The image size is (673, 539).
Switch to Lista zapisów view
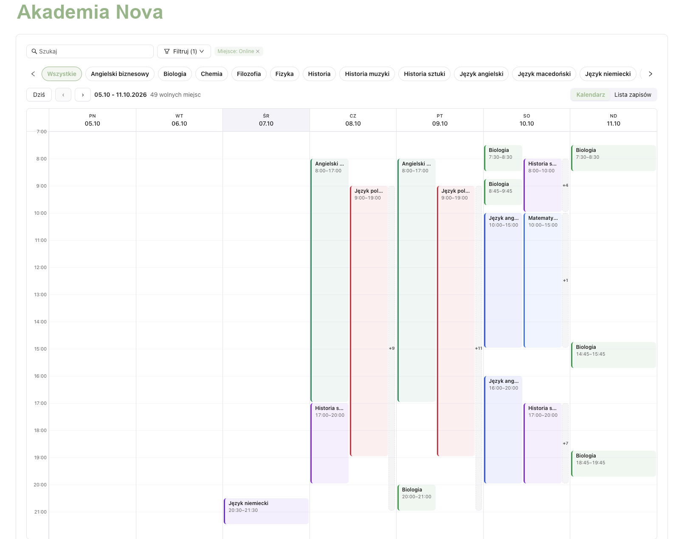point(633,95)
